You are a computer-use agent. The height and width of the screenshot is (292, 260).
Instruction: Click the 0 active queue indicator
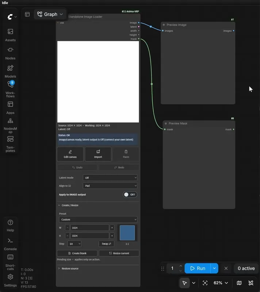(246, 268)
